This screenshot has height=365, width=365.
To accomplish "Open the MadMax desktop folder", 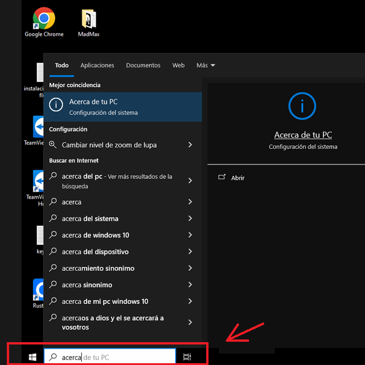I will 89,22.
